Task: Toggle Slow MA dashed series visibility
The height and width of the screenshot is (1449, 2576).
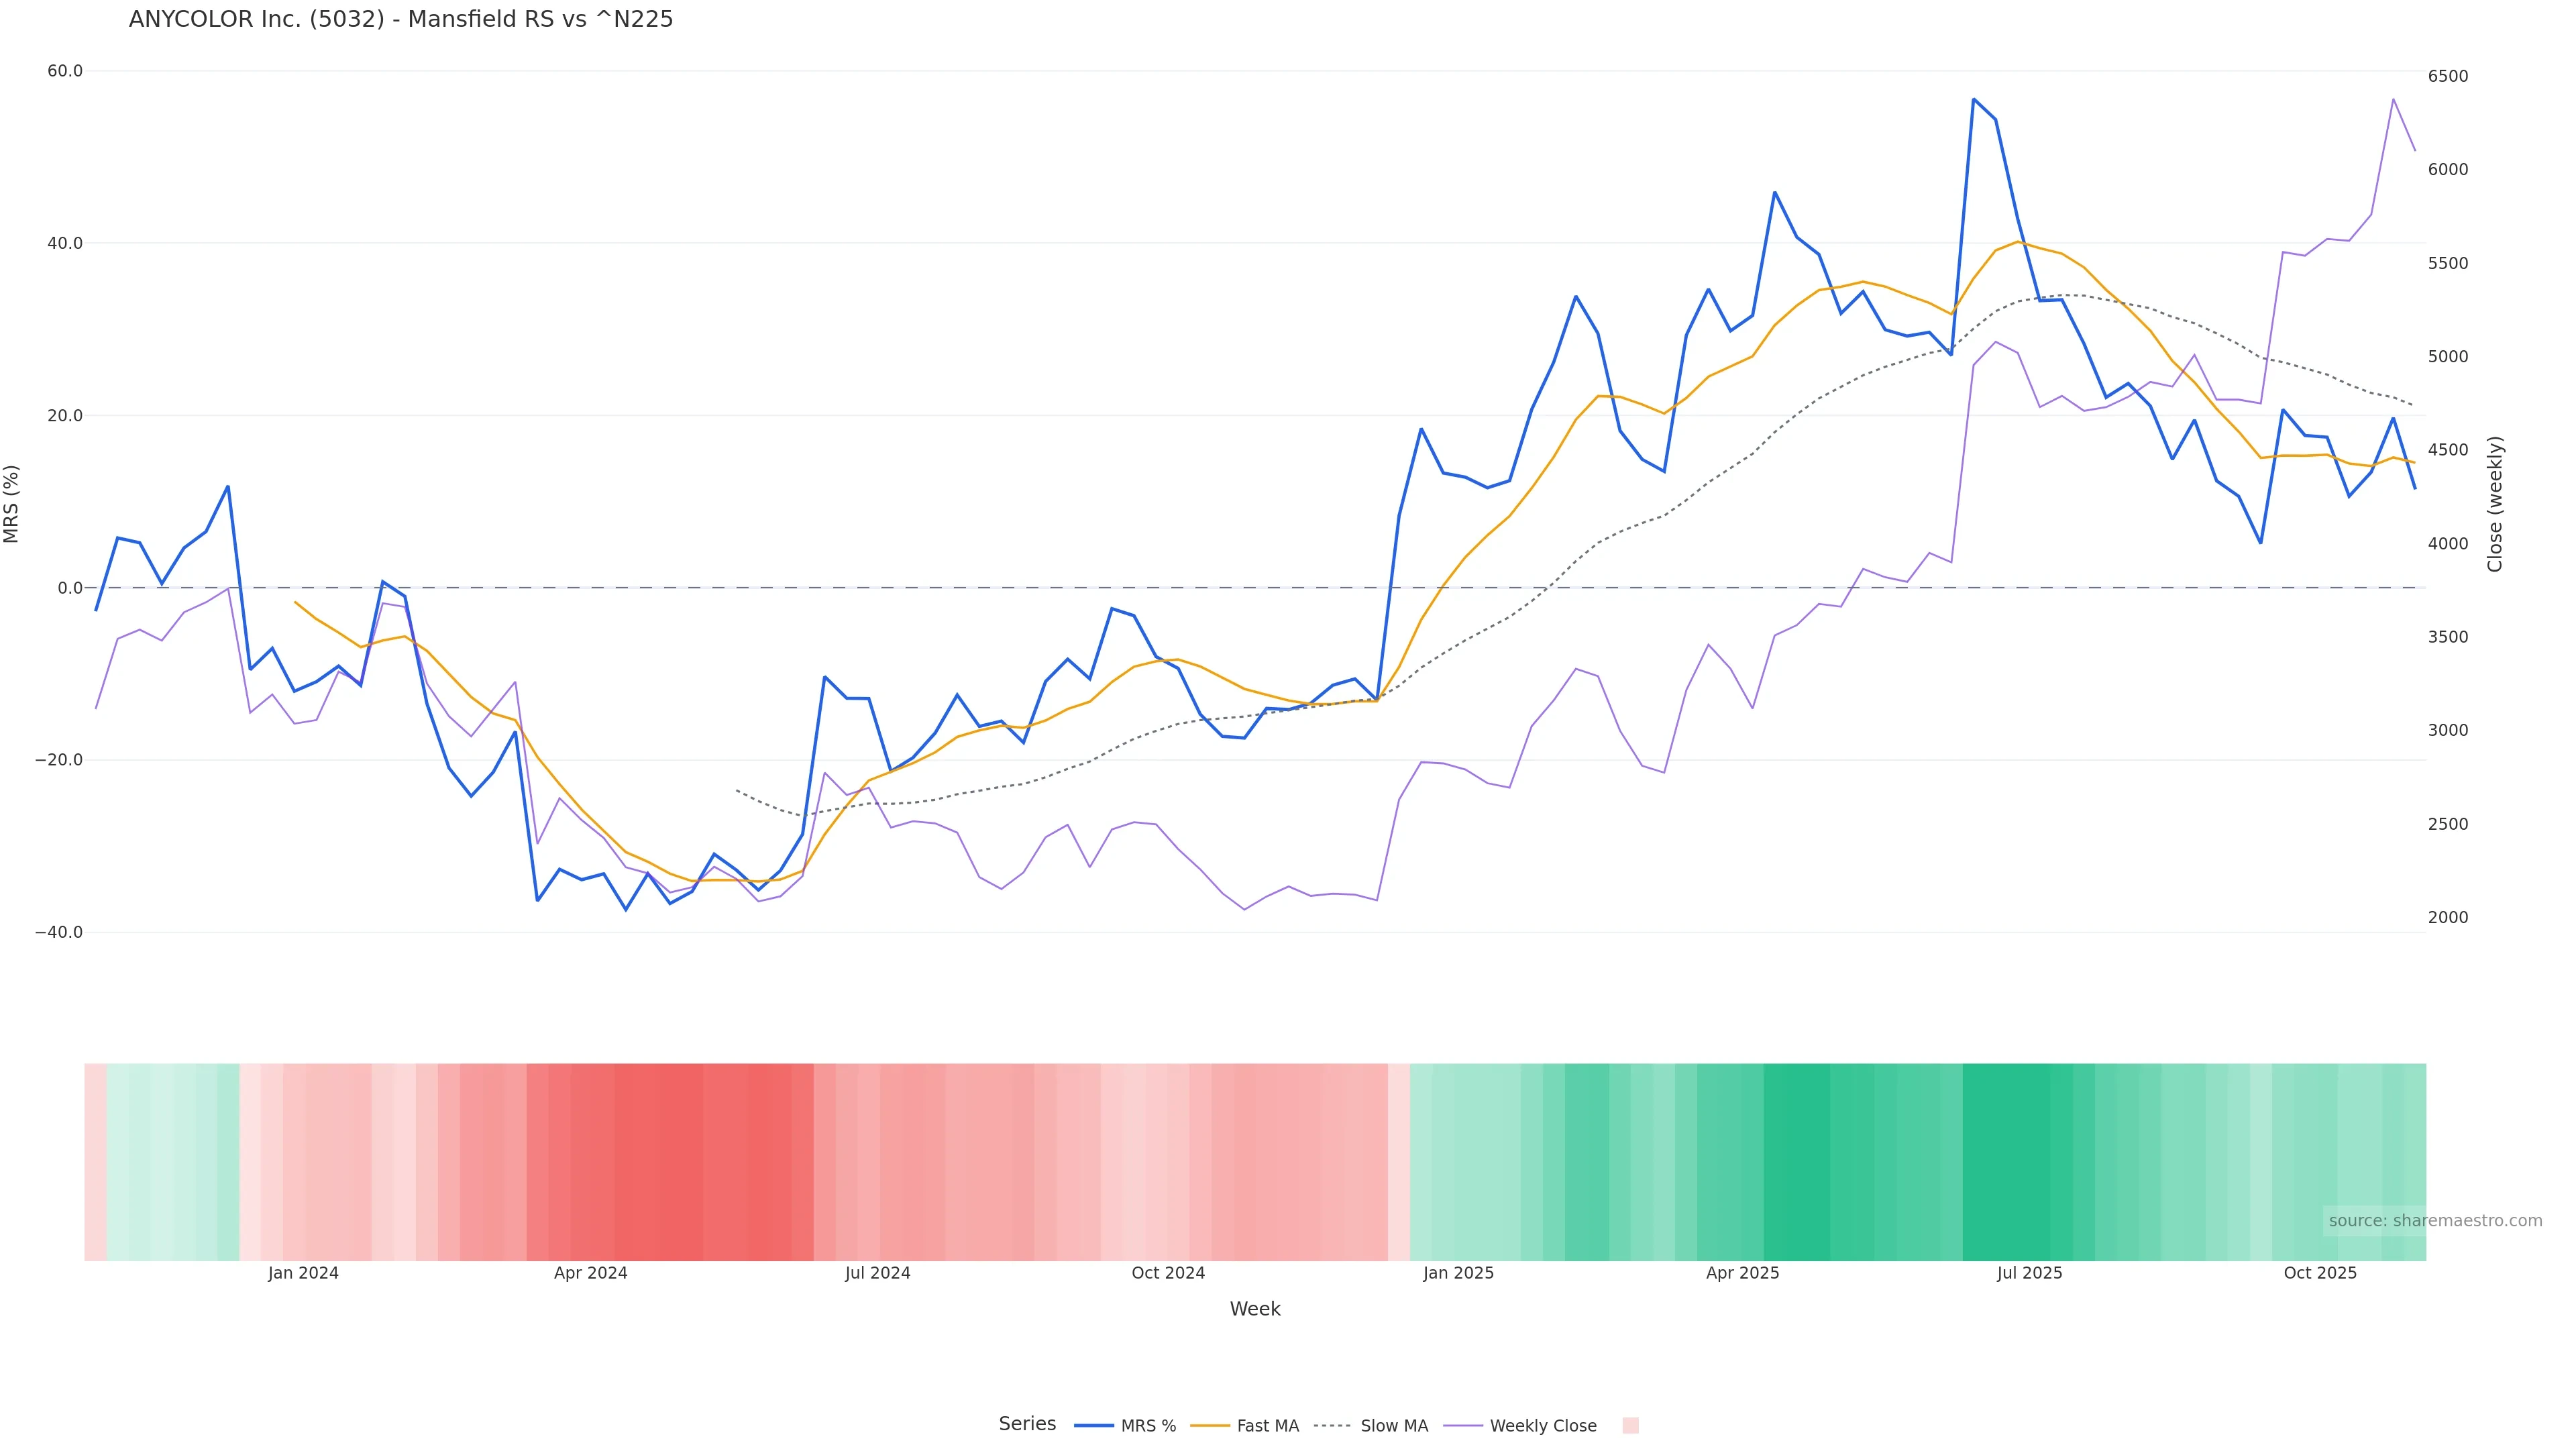Action: point(1371,1426)
